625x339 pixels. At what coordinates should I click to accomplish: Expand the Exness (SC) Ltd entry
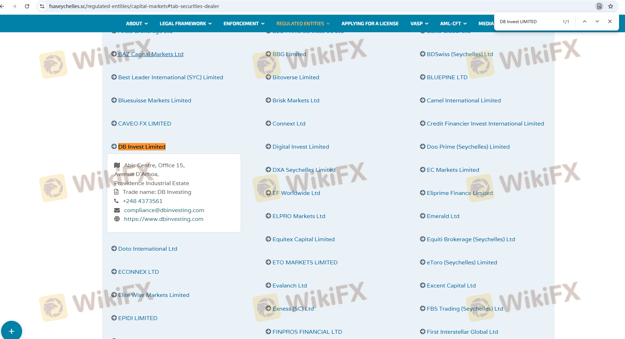point(293,309)
